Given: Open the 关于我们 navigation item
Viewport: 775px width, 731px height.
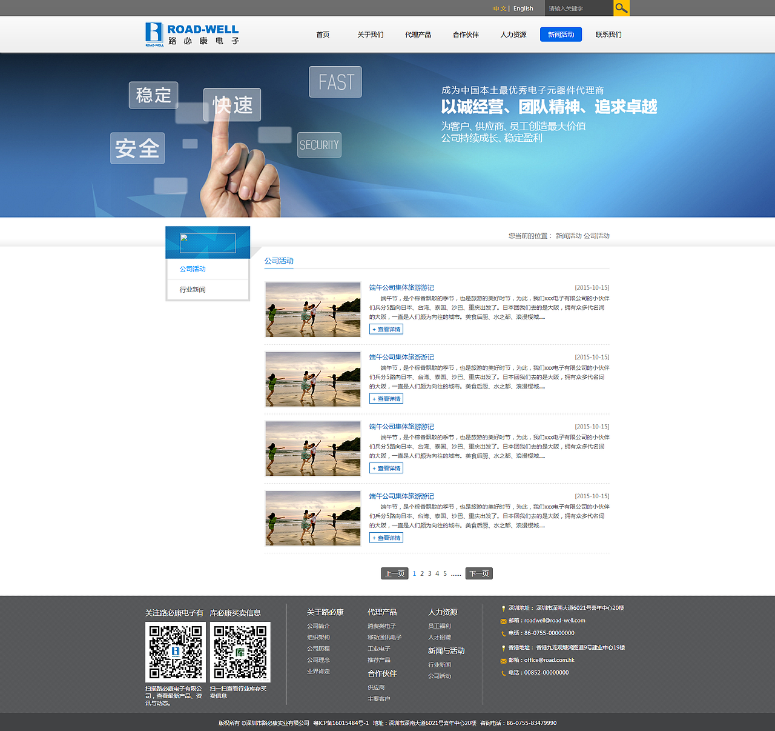Looking at the screenshot, I should [371, 35].
